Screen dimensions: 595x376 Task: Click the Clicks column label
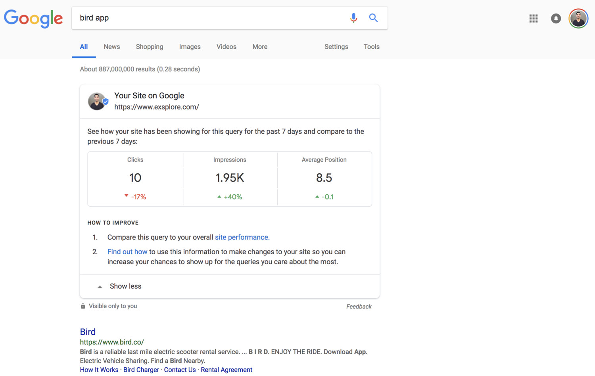click(x=135, y=160)
